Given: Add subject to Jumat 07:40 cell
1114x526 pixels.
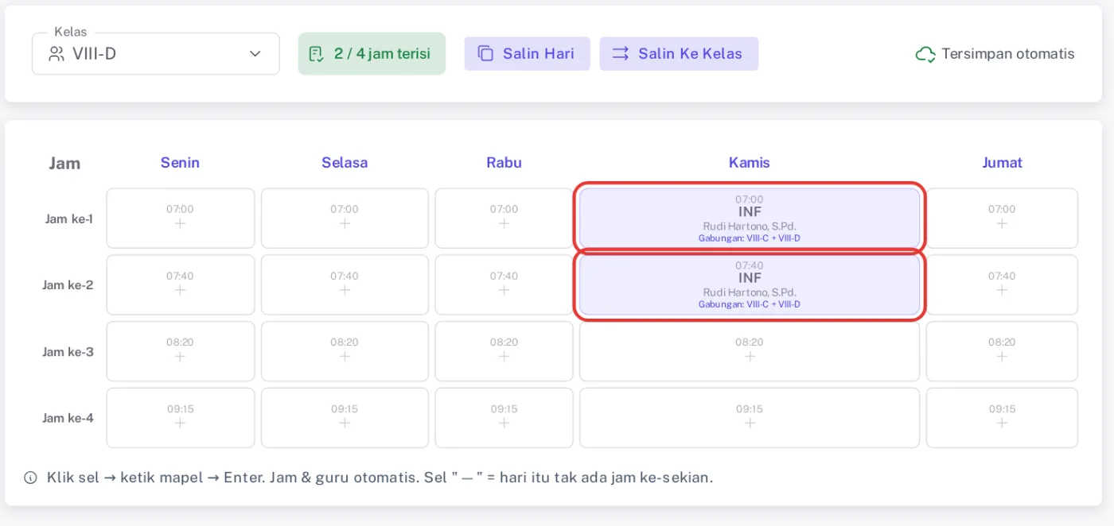Looking at the screenshot, I should point(1002,285).
